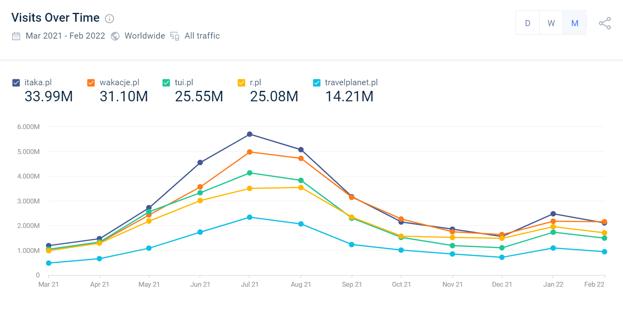
Task: Uncheck the wakacje.pl series checkbox
Action: 91,83
